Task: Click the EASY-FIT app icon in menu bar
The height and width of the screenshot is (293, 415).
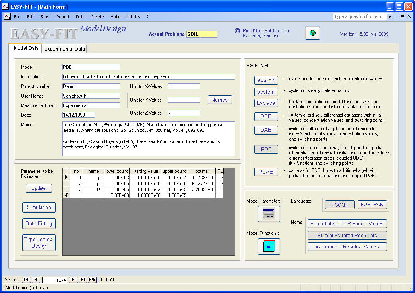Action: [x=7, y=17]
